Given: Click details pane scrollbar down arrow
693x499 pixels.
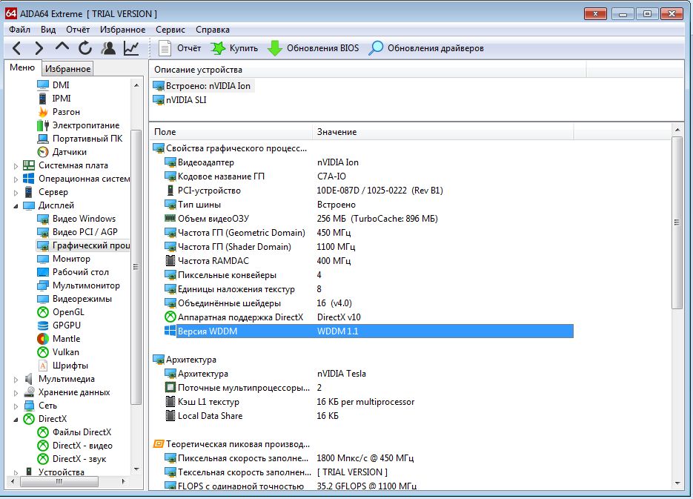Looking at the screenshot, I should (x=677, y=483).
